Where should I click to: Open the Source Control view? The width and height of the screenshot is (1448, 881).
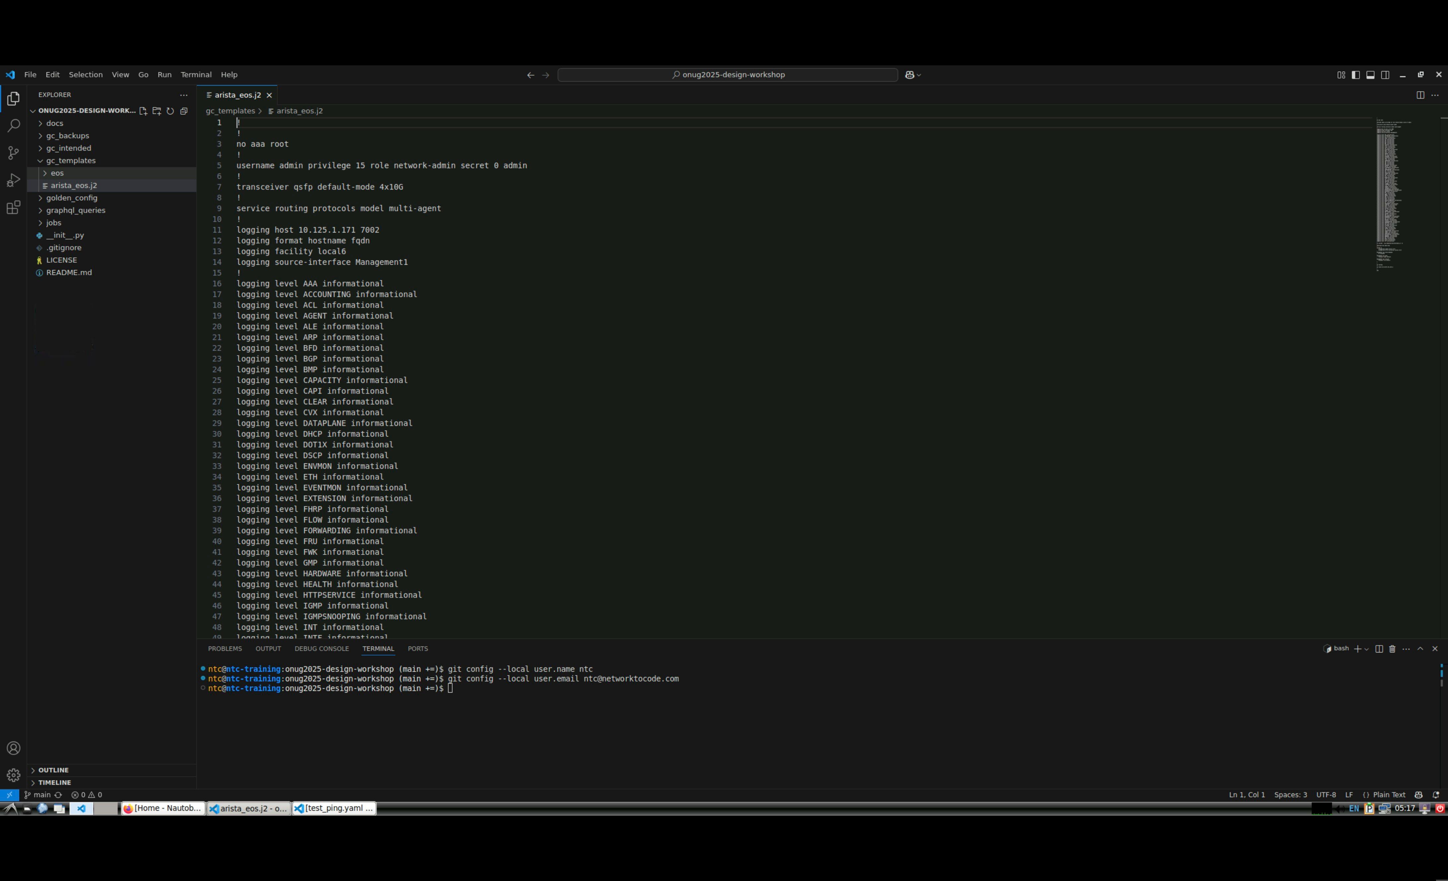coord(13,153)
